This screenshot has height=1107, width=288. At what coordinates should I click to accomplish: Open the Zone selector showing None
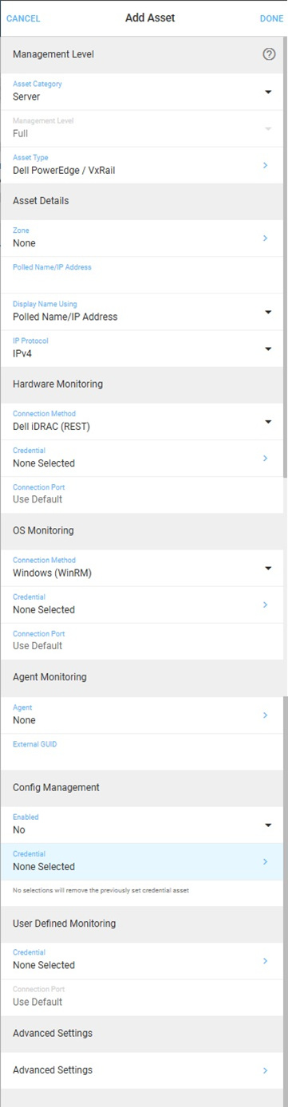pos(141,238)
